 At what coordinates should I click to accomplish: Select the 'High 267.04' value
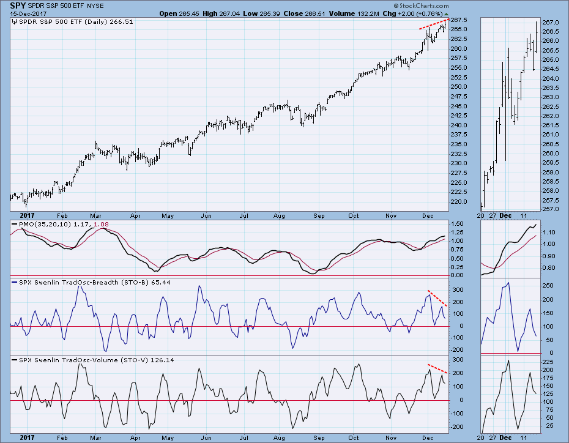(221, 14)
